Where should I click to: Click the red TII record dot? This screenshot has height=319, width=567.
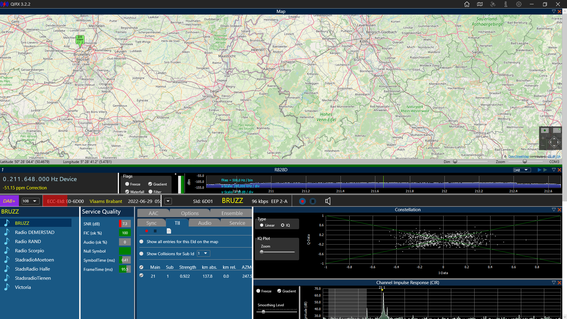(146, 231)
